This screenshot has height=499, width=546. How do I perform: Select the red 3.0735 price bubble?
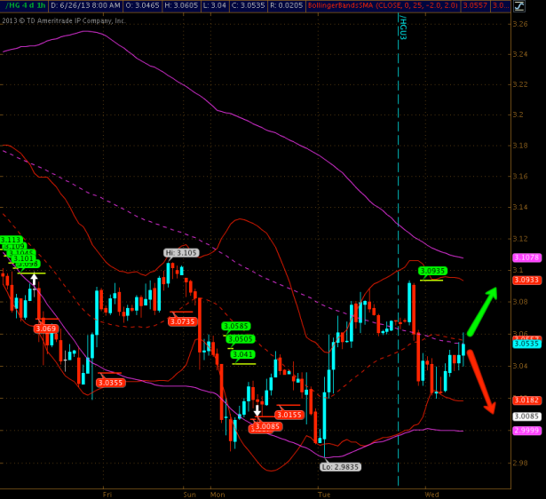(182, 321)
